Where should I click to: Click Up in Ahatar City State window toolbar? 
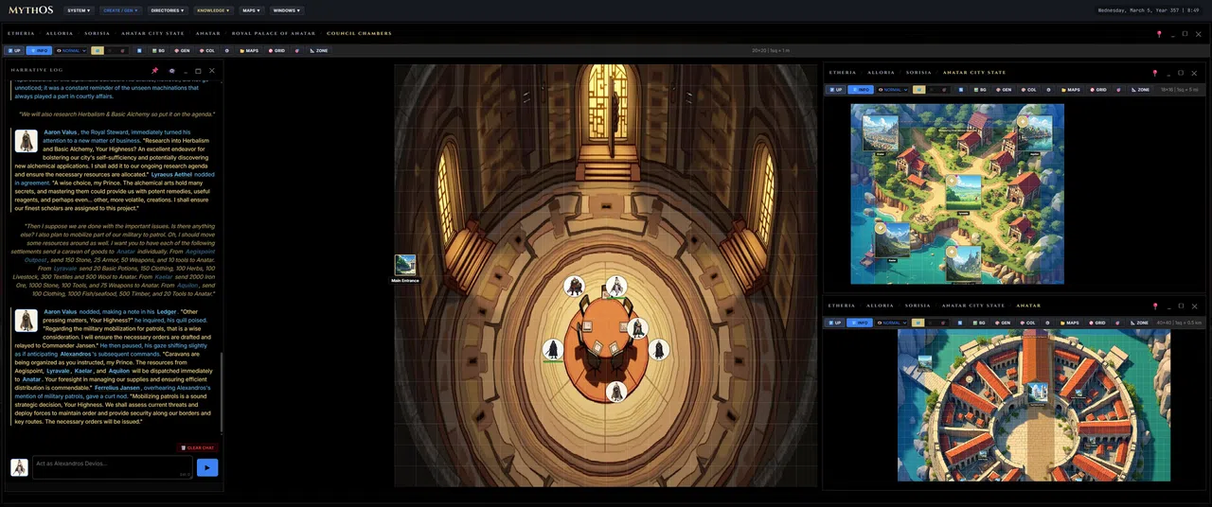(834, 90)
